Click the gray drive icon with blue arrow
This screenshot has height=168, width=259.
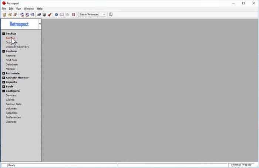click(x=33, y=14)
